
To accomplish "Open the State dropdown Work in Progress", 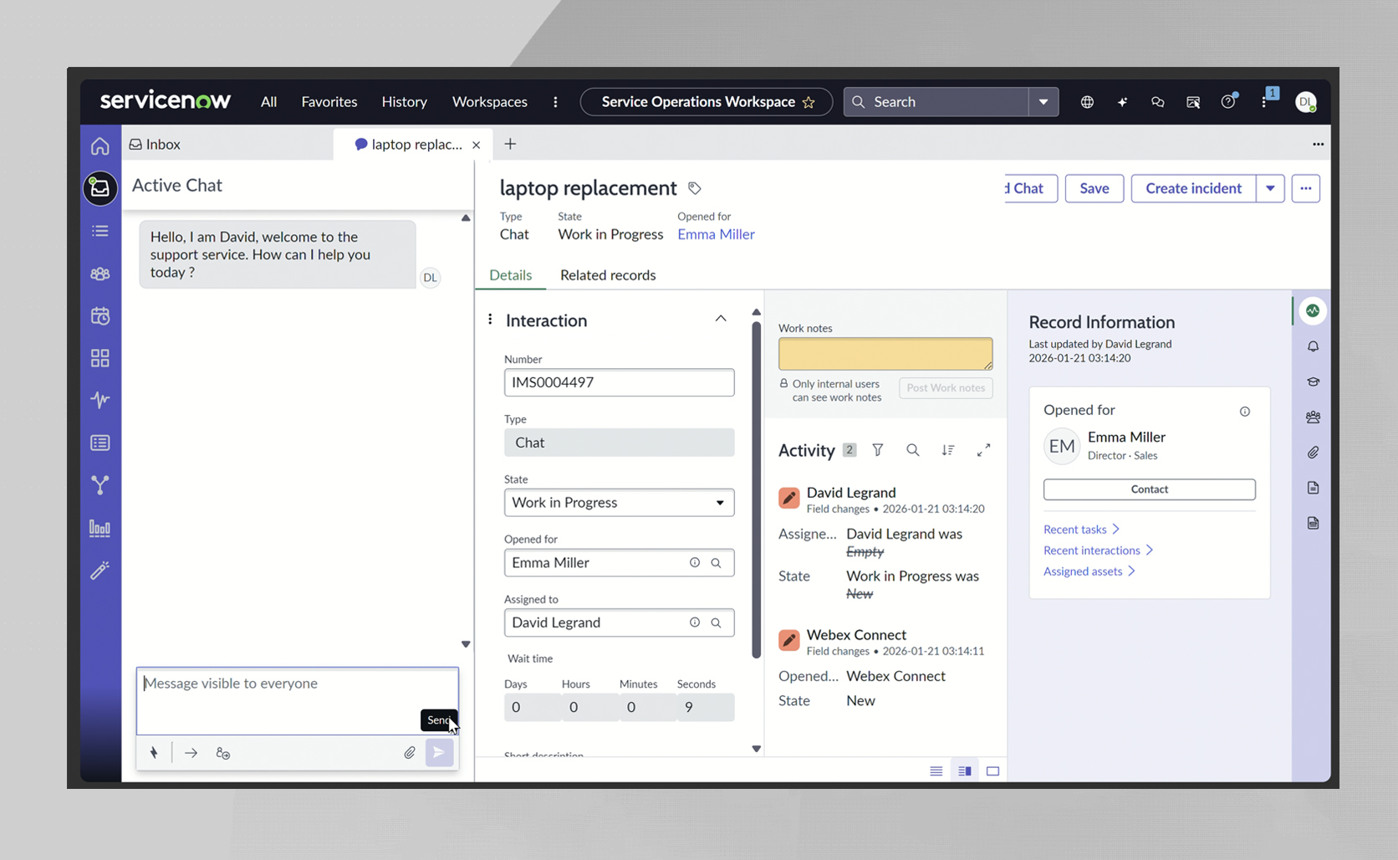I will point(619,503).
